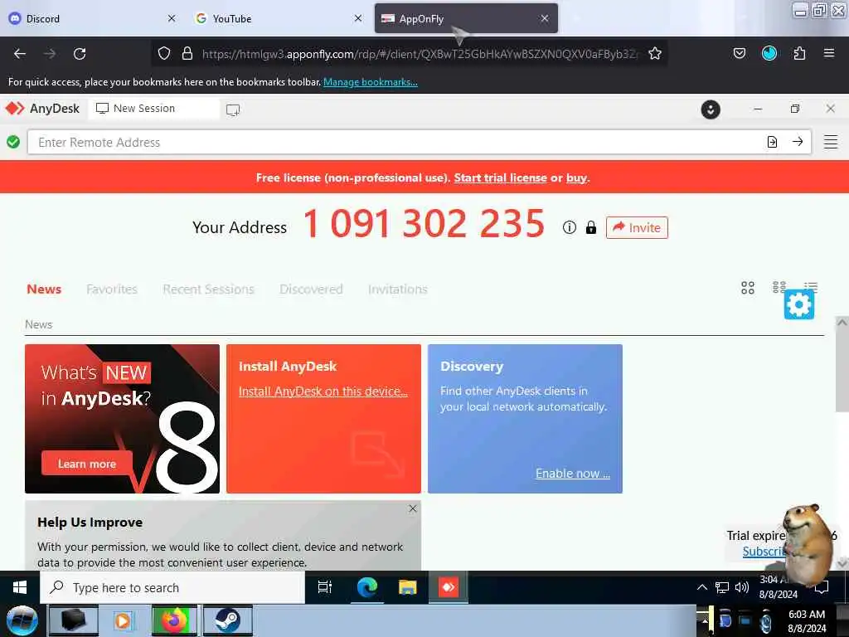Click the green connection status checkmark
The image size is (849, 637).
(x=13, y=142)
